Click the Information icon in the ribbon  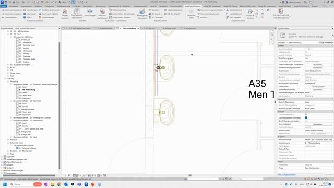coord(25,14)
